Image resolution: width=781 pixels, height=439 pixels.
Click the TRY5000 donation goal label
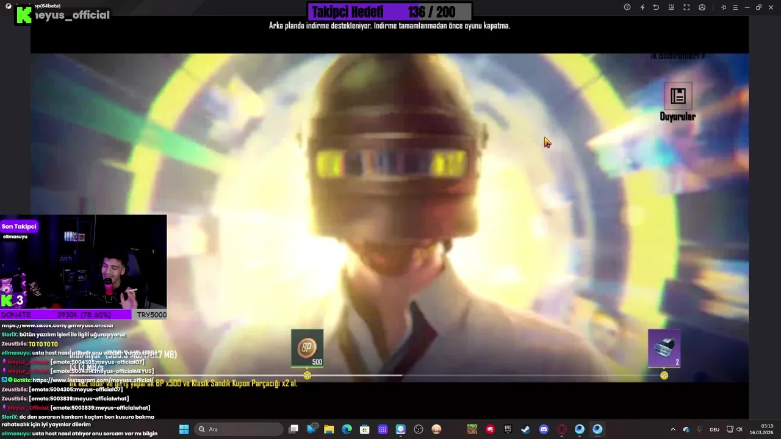151,315
